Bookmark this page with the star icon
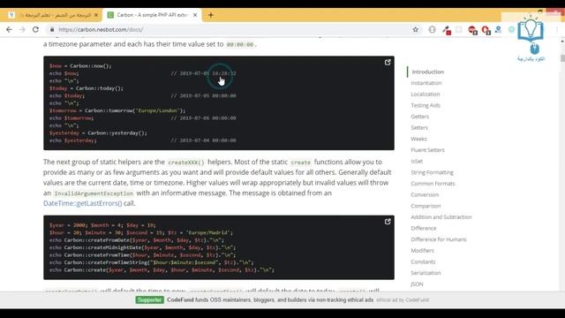The height and width of the screenshot is (318, 565). pos(416,29)
